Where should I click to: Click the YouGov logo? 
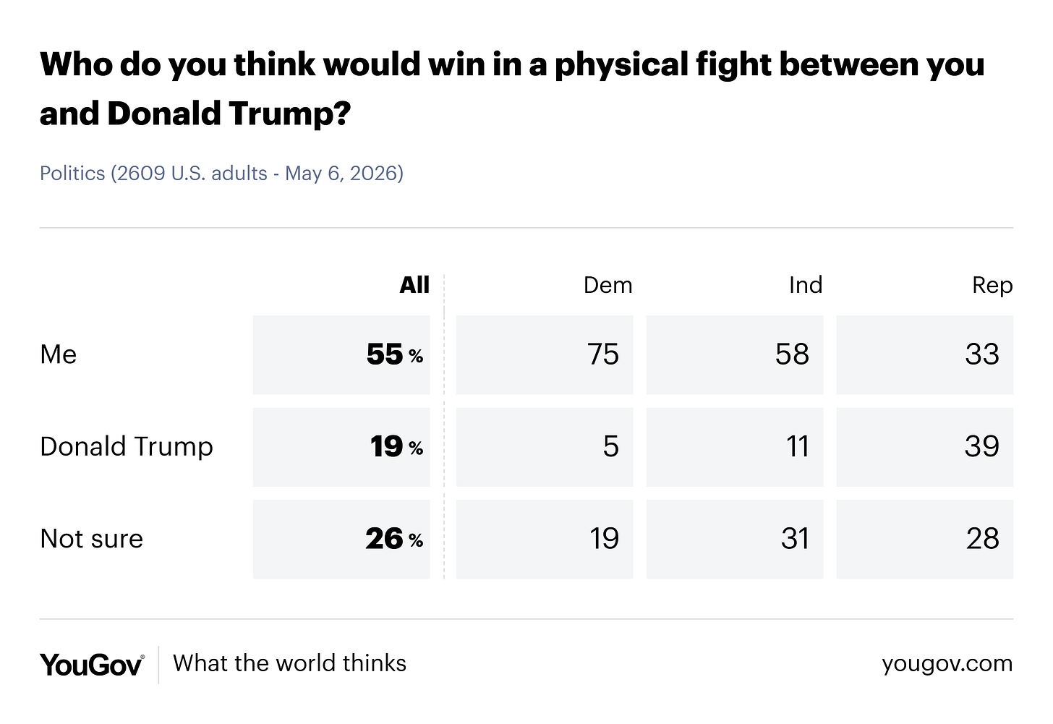92,664
